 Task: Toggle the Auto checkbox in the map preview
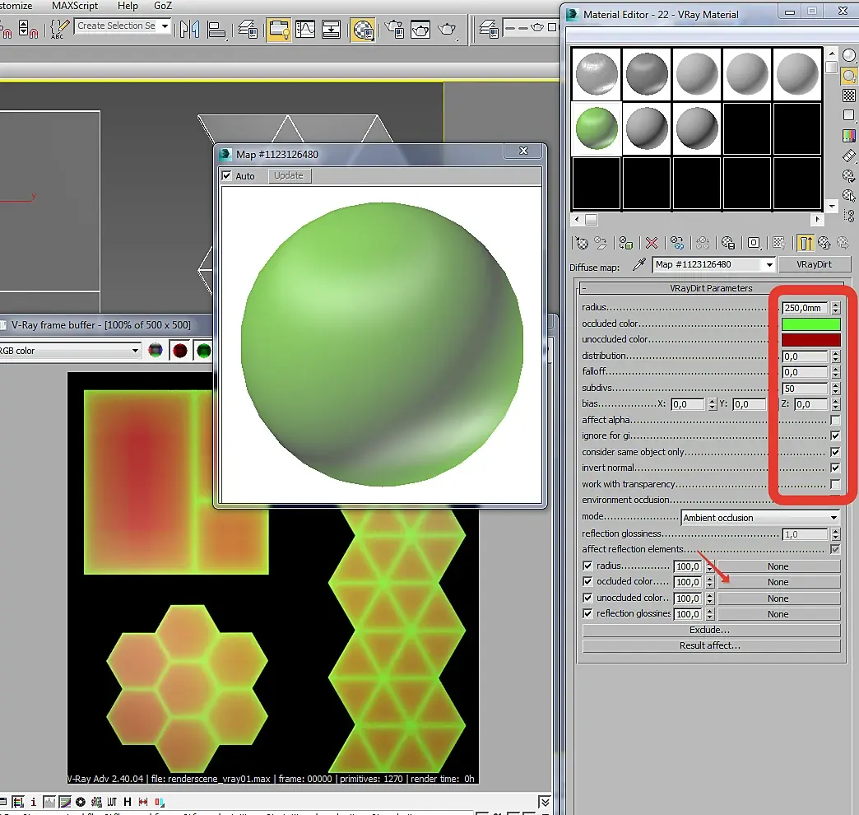(227, 176)
